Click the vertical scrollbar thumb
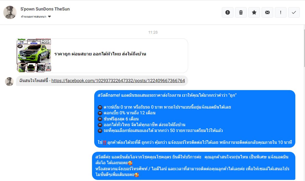The image size is (305, 181). click(304, 48)
